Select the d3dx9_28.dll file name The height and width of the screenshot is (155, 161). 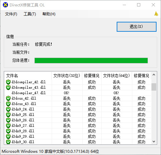click(23, 131)
